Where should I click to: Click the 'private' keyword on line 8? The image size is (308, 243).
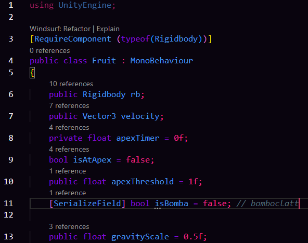click(x=66, y=138)
